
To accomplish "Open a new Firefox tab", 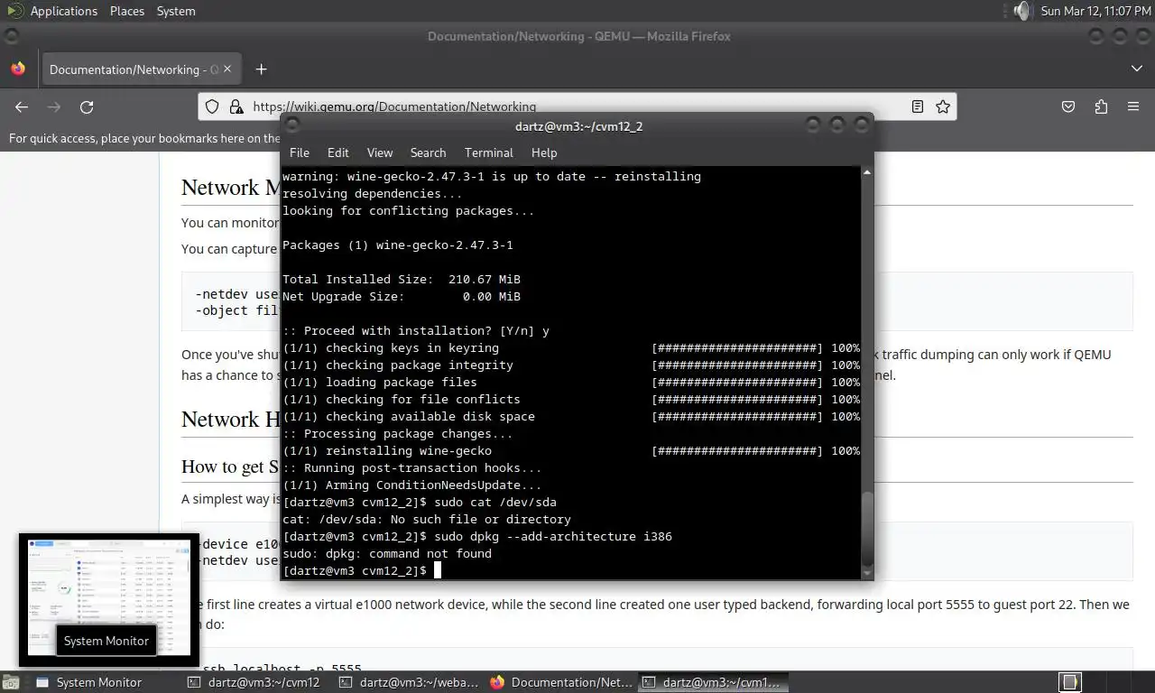I will point(261,69).
